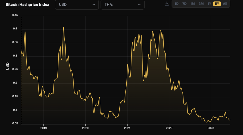
Task: Click the 0.45 y-axis value
Action: tap(15, 15)
